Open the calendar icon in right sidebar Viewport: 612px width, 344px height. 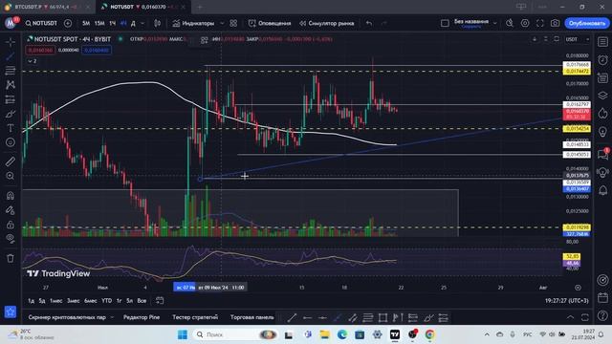tap(603, 297)
